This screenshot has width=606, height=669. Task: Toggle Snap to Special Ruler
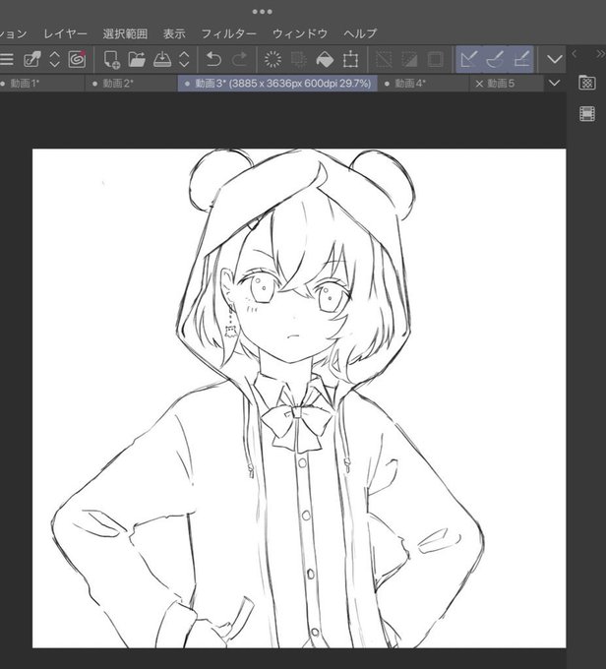(x=495, y=59)
